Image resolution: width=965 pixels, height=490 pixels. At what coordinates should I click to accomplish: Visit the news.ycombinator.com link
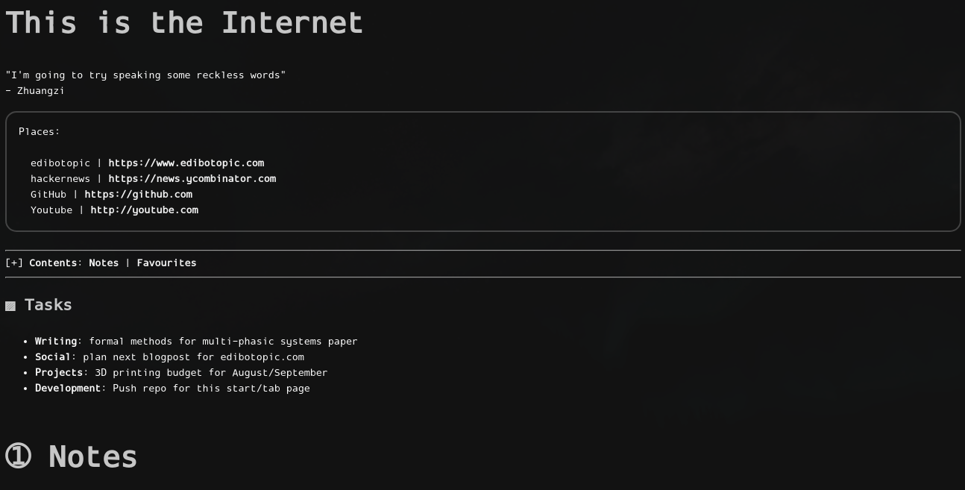pyautogui.click(x=192, y=178)
